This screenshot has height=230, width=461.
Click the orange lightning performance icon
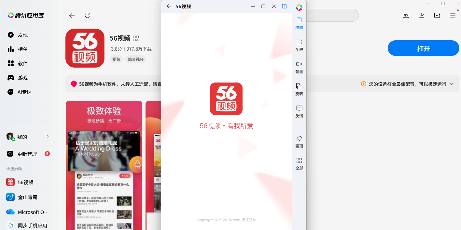click(x=364, y=84)
